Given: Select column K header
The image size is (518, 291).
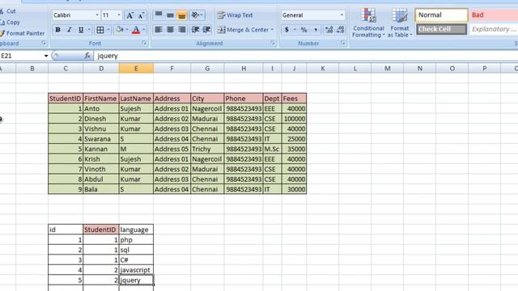Looking at the screenshot, I should coord(323,68).
